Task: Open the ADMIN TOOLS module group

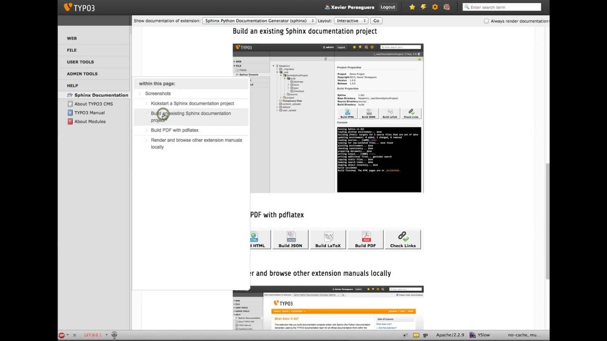Action: (82, 74)
